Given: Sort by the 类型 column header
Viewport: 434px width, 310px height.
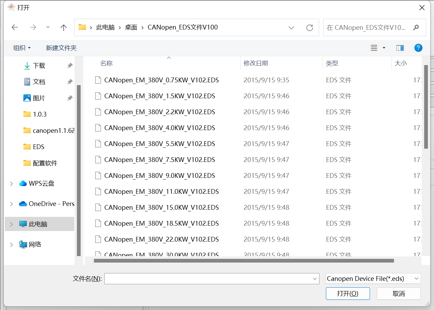Looking at the screenshot, I should point(332,63).
